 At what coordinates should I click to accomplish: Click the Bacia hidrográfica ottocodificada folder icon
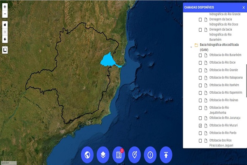[x=196, y=45]
